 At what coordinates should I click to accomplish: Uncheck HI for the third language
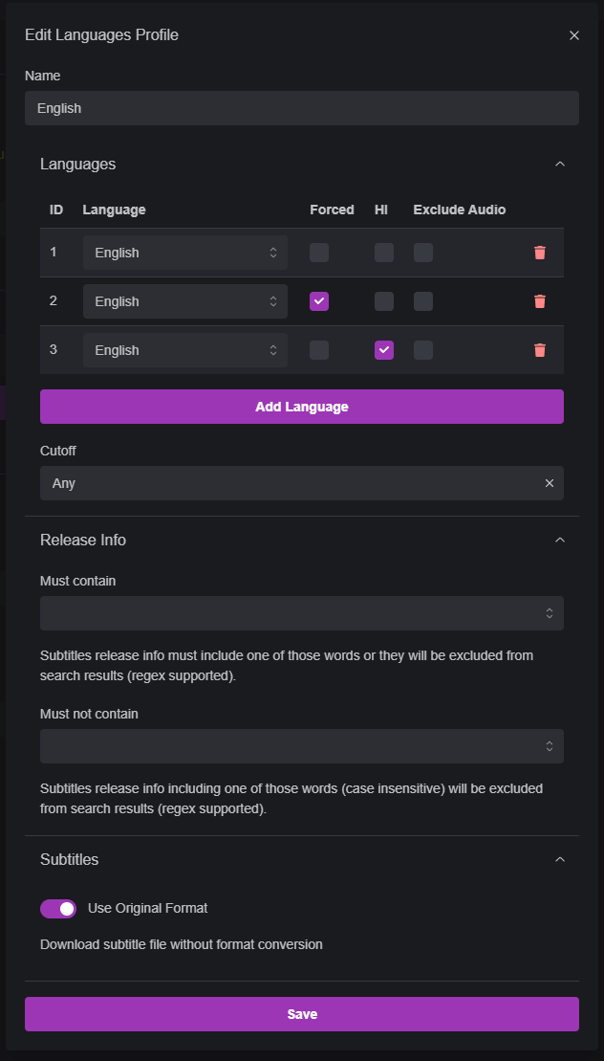click(x=383, y=350)
